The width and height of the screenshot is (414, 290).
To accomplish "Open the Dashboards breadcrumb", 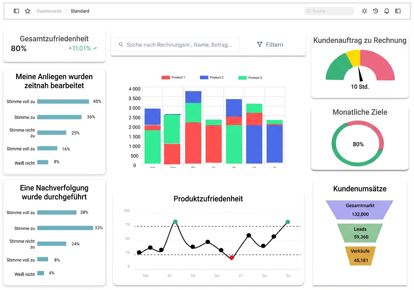I will 49,11.
